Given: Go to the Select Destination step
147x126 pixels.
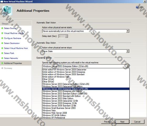Looking at the screenshot, I should [12, 43].
